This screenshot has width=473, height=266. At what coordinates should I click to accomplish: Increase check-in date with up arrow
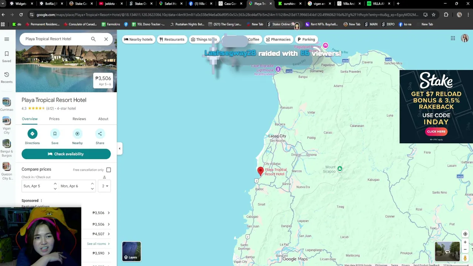[x=55, y=184]
